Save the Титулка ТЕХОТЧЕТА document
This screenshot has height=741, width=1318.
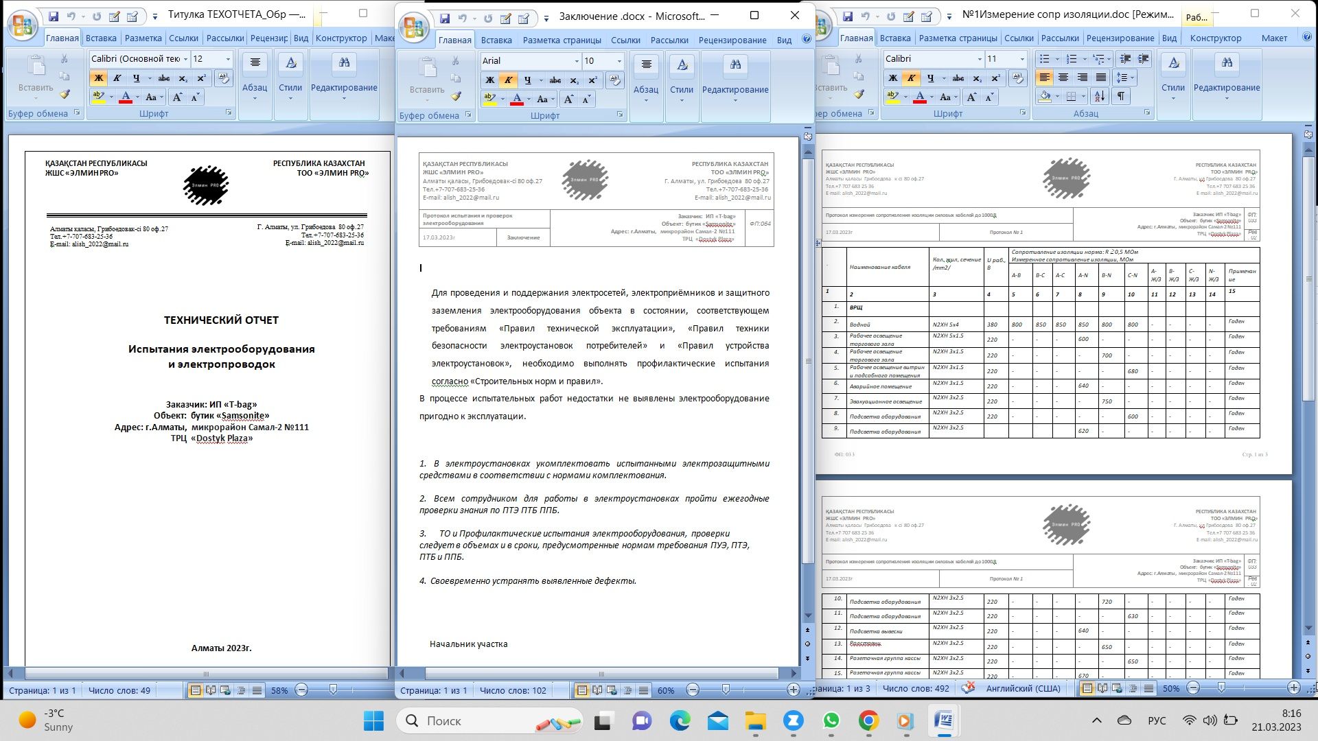pyautogui.click(x=53, y=16)
